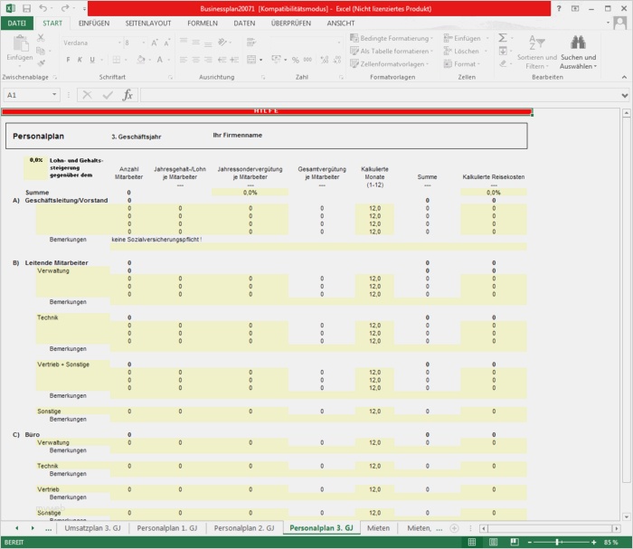Screen dimensions: 633x549
Task: Click the Sortieren und Filtern icon
Action: [536, 43]
